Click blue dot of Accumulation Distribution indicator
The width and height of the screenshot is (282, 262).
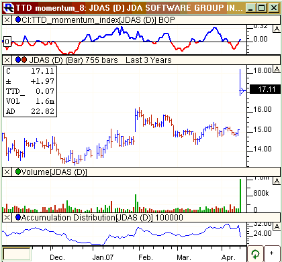tap(18, 217)
